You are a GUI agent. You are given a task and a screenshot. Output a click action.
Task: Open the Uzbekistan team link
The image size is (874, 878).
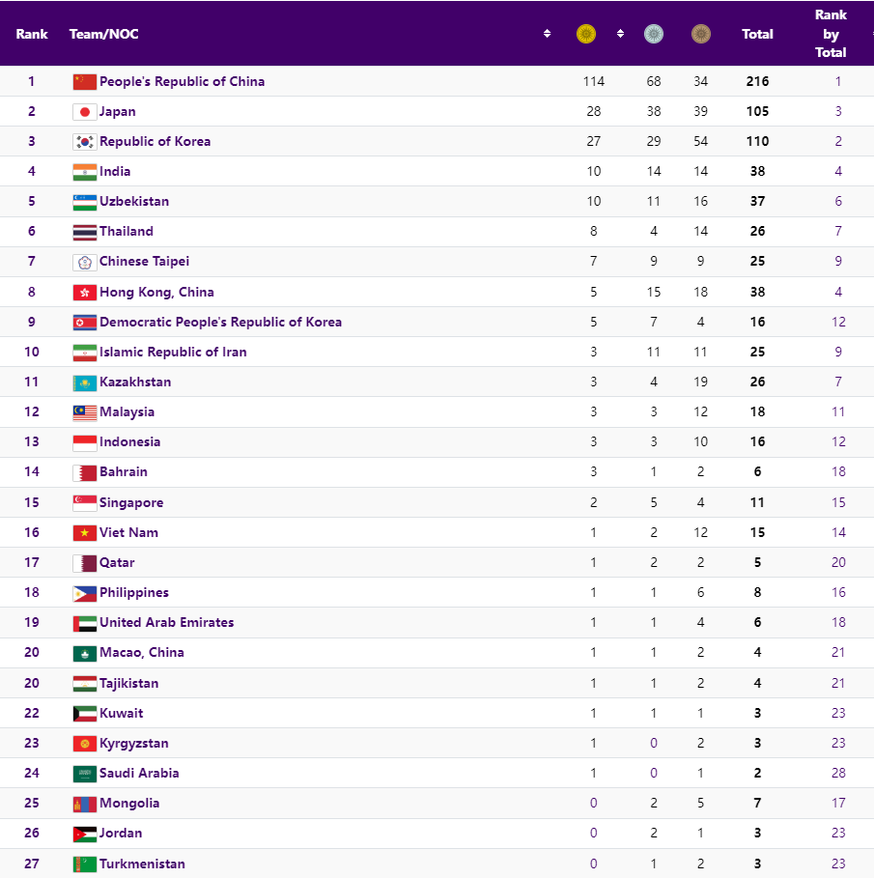click(134, 201)
